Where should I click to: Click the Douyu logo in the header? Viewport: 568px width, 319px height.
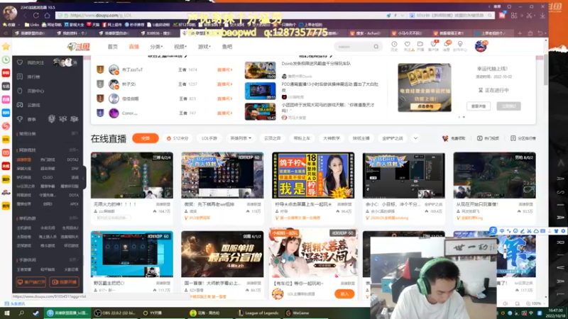point(78,47)
